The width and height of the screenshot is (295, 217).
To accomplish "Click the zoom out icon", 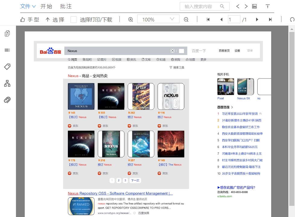I will coord(186,20).
